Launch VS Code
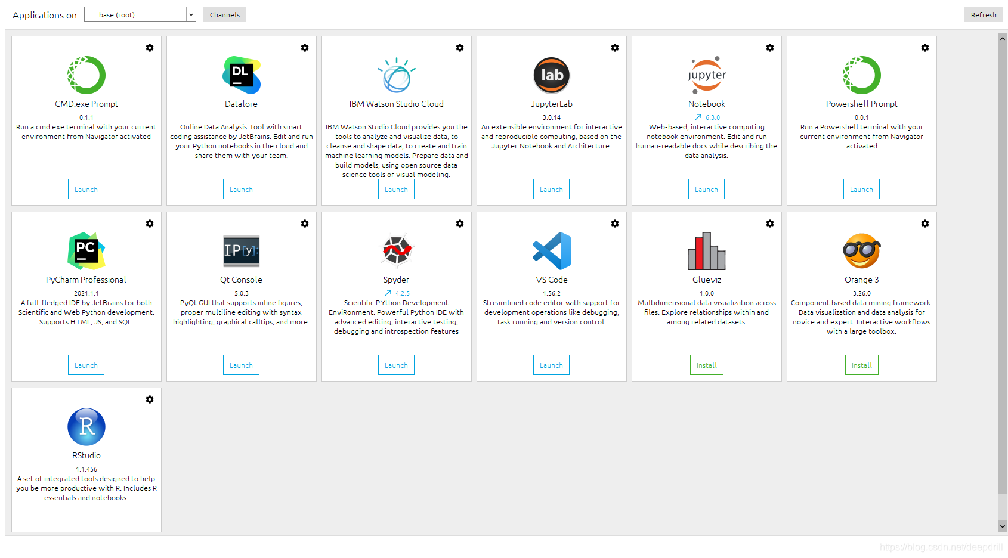1008x558 pixels. tap(551, 365)
